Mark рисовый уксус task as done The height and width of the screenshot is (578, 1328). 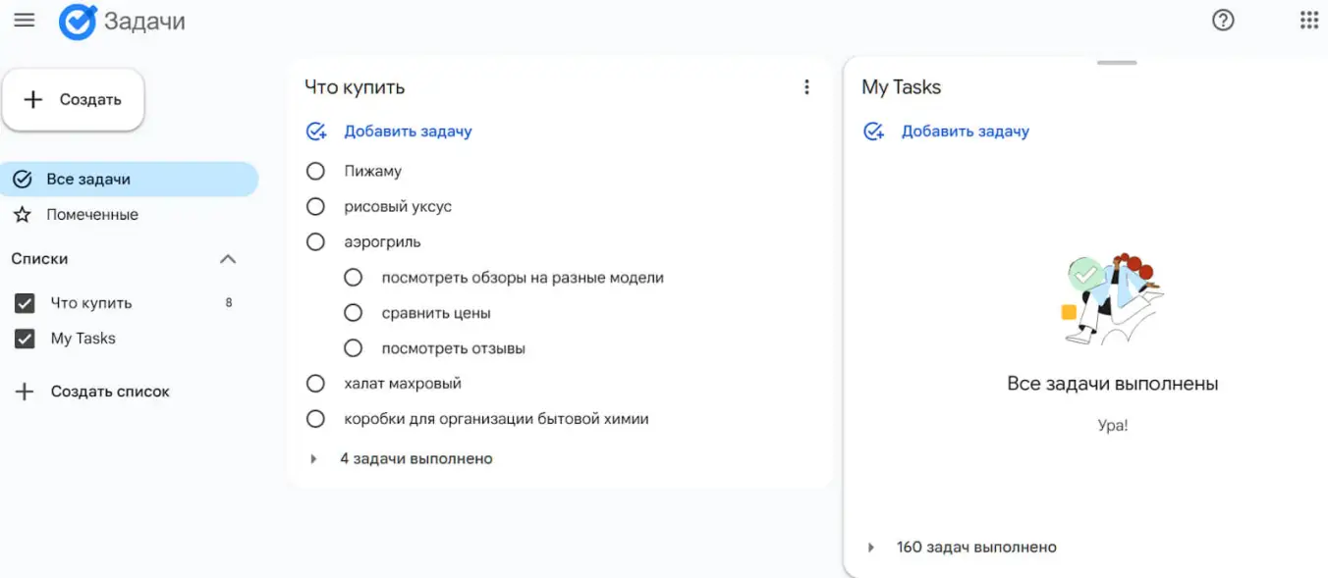click(x=315, y=207)
